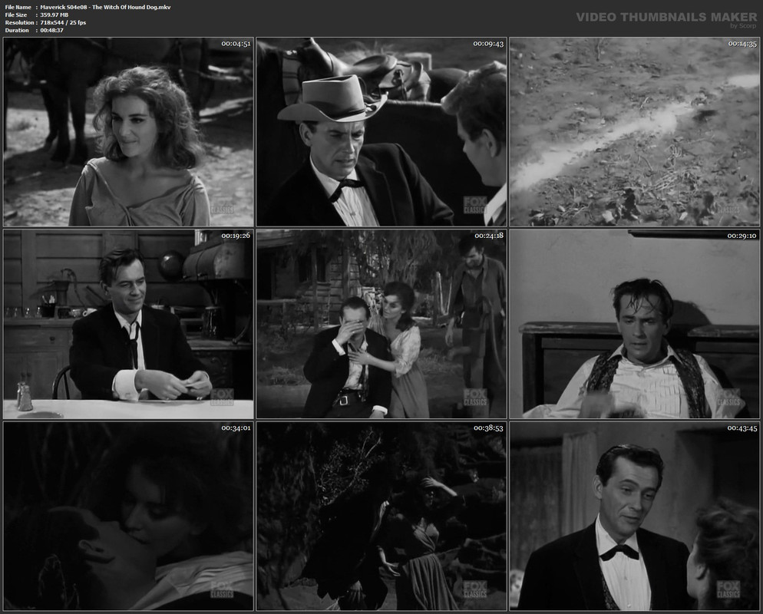Click the 'Duration' label

pos(17,30)
